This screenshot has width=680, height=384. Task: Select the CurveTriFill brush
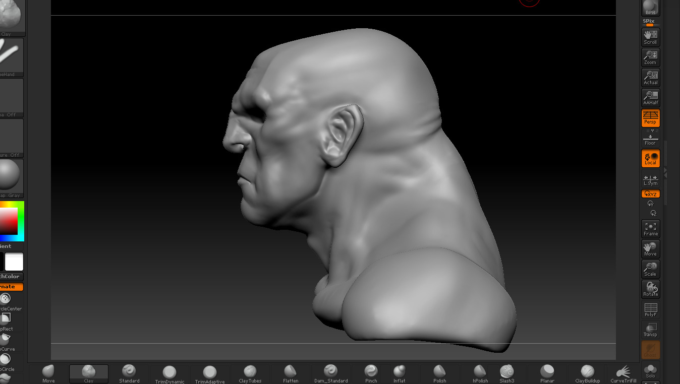coord(624,374)
